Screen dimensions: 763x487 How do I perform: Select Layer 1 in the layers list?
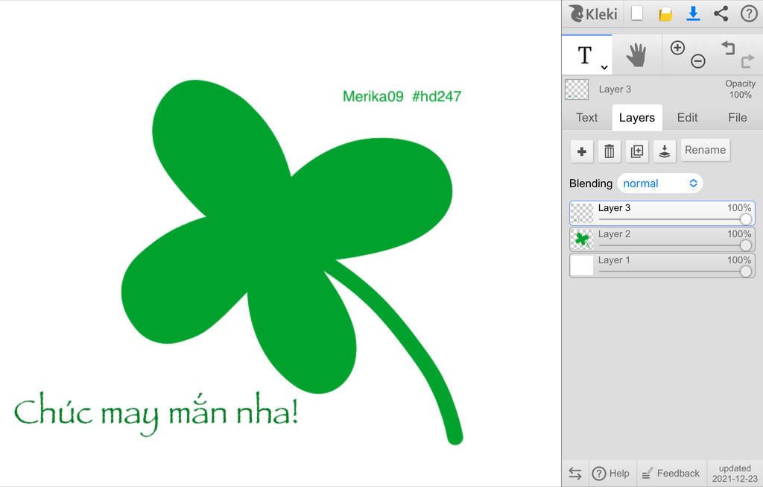pos(662,266)
